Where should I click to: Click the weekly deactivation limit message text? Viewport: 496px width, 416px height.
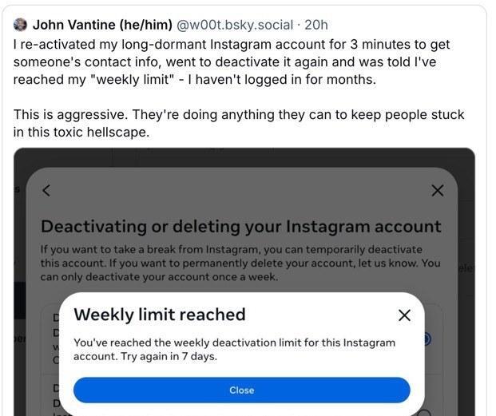(x=234, y=349)
